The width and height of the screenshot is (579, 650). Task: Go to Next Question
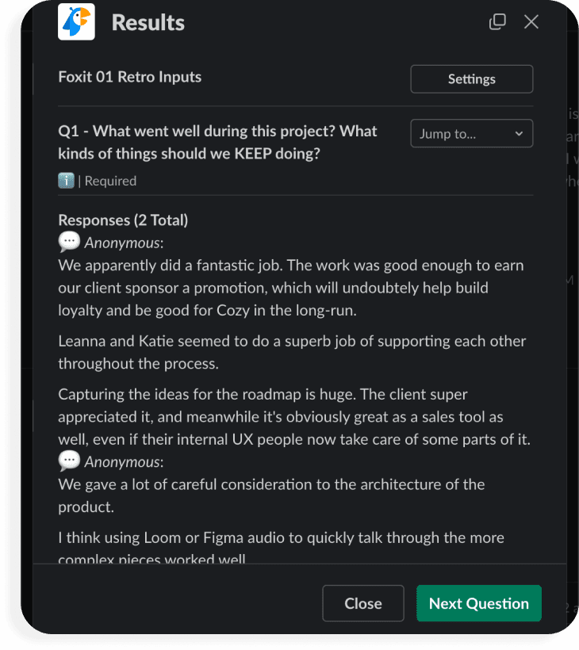click(478, 603)
